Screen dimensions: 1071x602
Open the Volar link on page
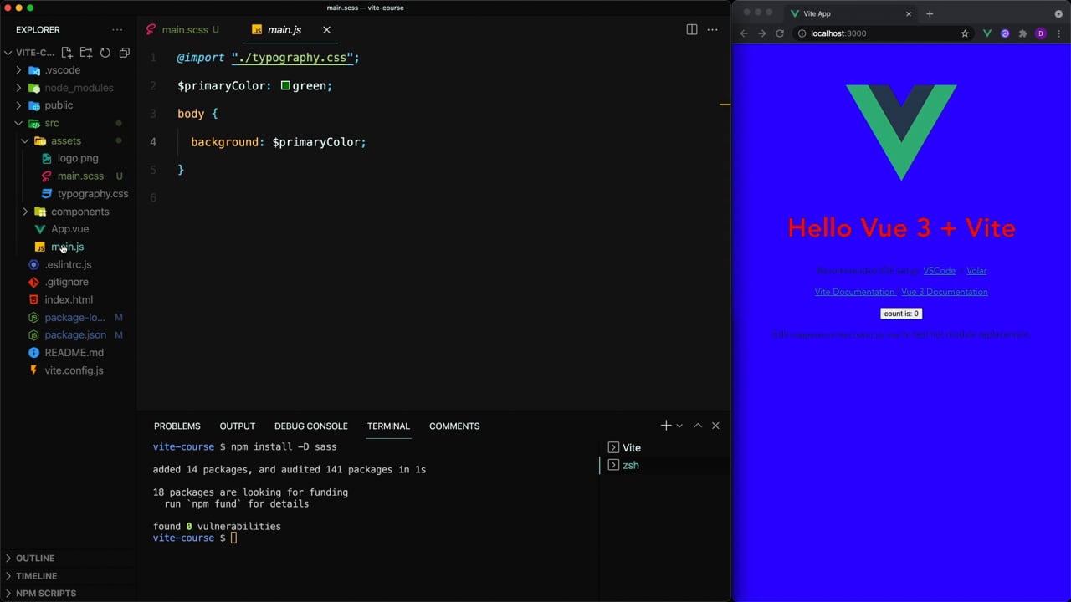976,271
